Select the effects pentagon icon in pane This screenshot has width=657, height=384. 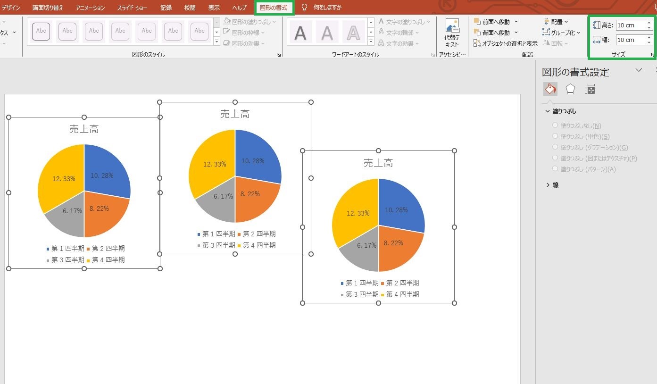coord(570,89)
